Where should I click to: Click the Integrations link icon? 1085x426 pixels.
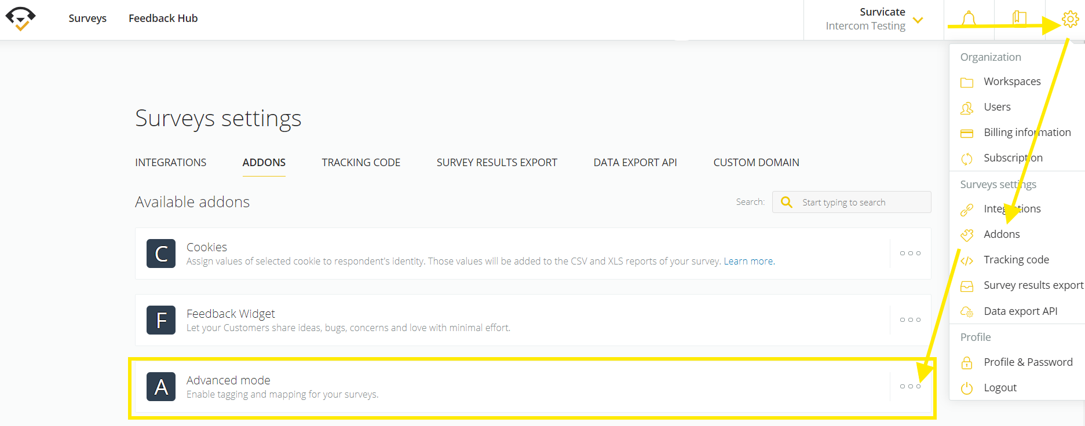pos(967,210)
